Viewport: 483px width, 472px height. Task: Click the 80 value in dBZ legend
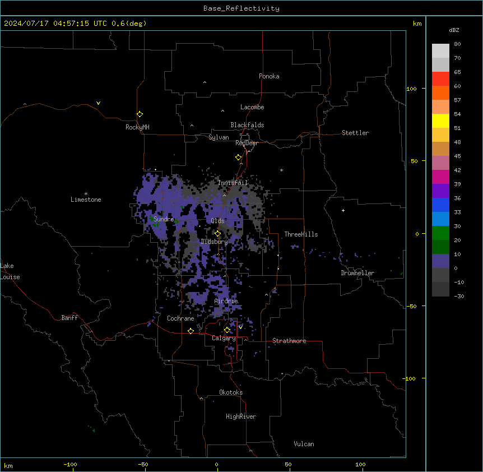click(x=457, y=44)
